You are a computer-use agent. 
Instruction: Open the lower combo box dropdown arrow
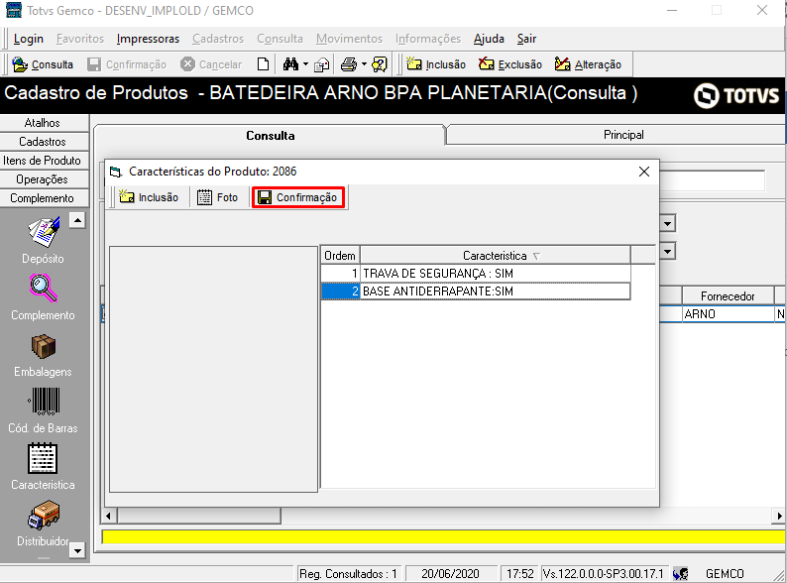pos(667,251)
